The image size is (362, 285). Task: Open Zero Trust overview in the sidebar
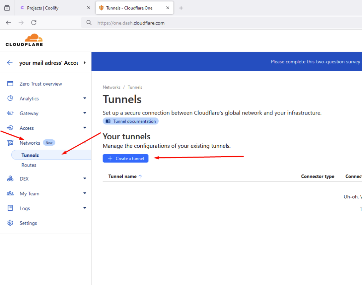[41, 84]
